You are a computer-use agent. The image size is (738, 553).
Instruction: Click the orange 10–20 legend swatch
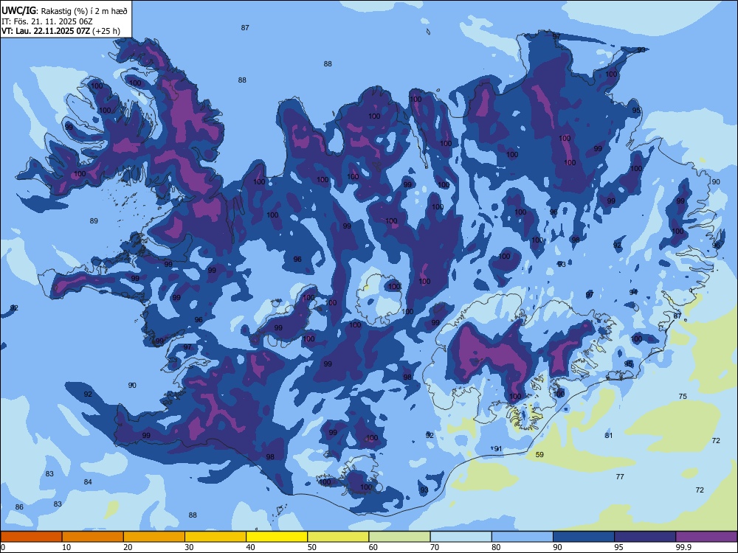93,537
